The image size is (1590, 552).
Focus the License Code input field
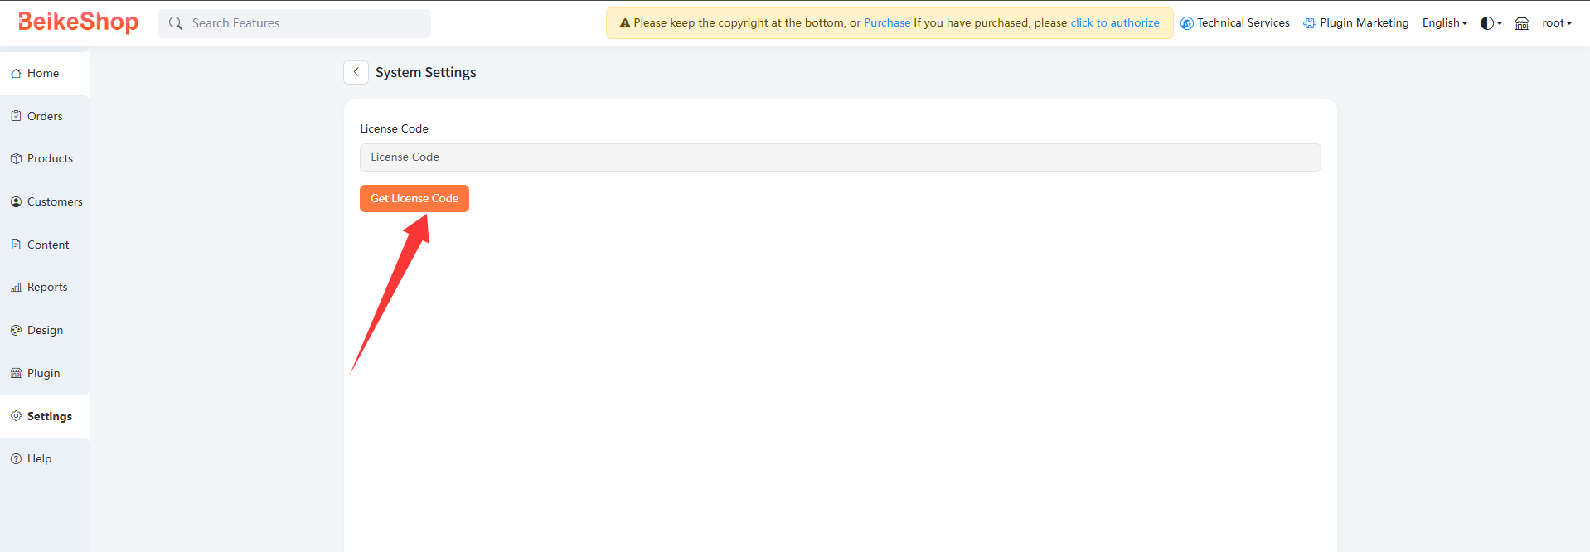(x=840, y=157)
